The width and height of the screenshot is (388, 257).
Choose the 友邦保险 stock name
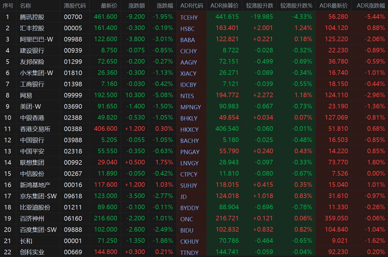click(x=32, y=62)
